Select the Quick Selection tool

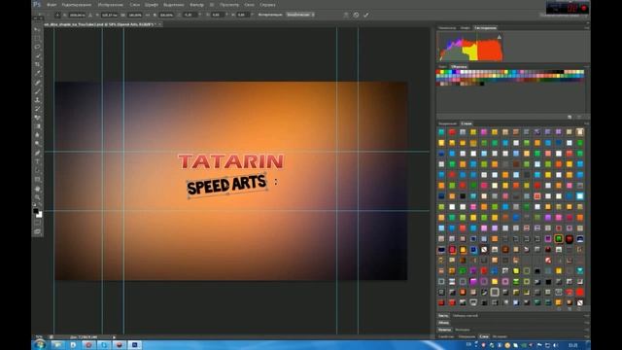37,56
